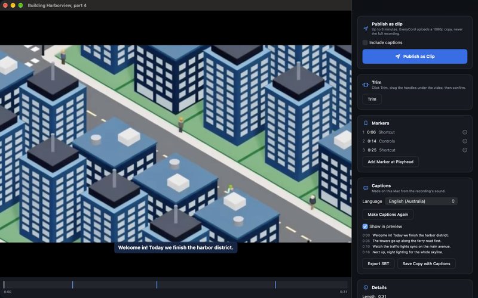Click the Trim button

[x=372, y=99]
